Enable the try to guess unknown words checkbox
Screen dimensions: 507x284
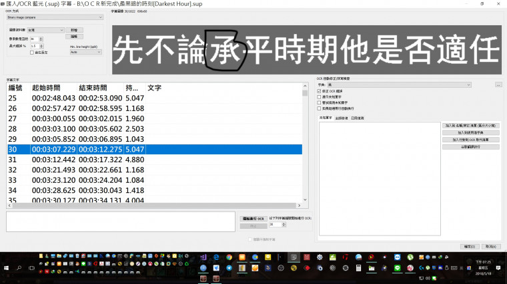tap(319, 103)
